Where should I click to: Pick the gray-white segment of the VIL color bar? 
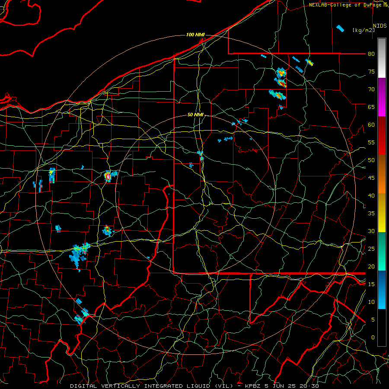pyautogui.click(x=382, y=58)
